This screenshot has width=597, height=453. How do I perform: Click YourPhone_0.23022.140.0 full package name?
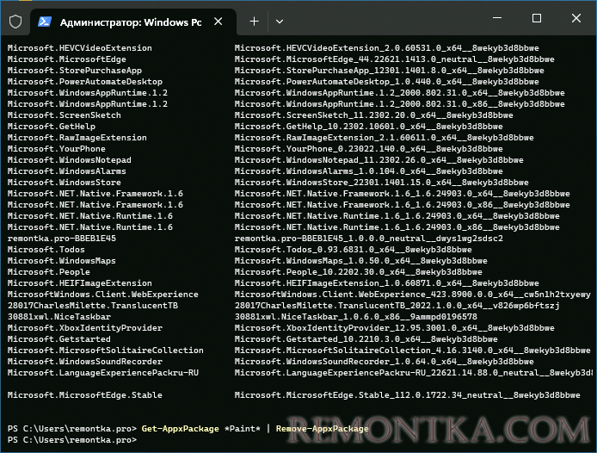point(368,149)
